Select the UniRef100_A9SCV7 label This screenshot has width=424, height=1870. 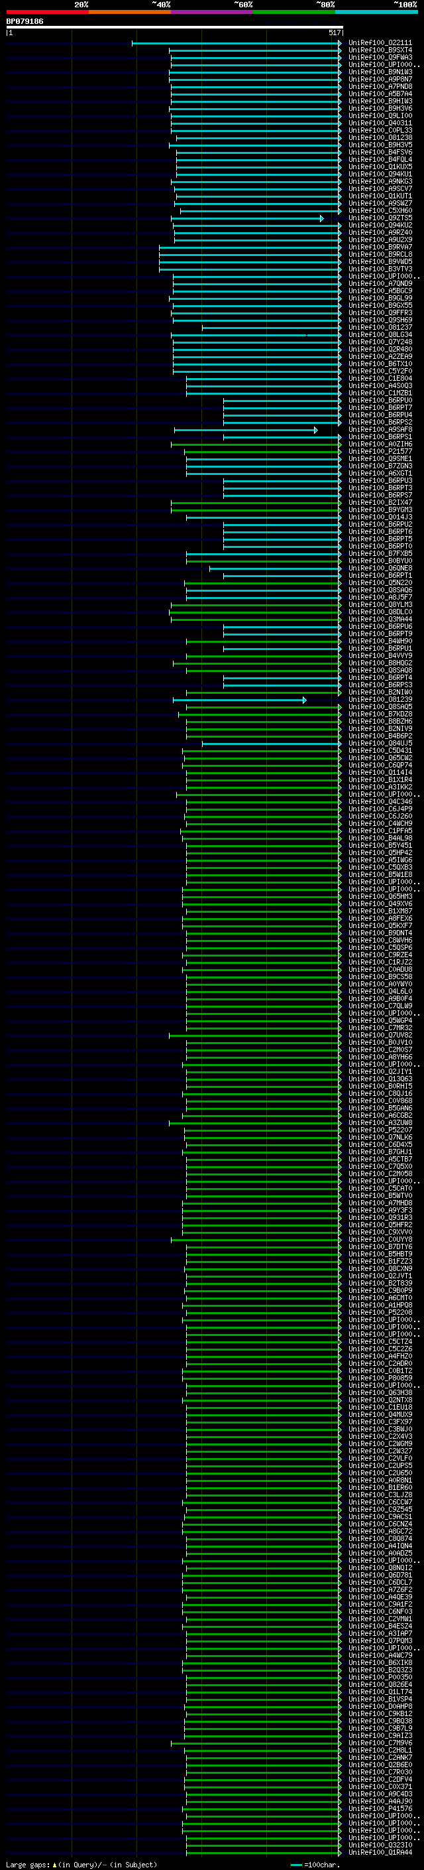380,189
